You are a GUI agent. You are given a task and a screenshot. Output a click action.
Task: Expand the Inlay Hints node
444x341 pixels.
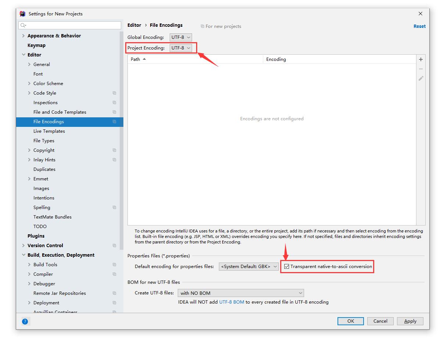pyautogui.click(x=29, y=160)
